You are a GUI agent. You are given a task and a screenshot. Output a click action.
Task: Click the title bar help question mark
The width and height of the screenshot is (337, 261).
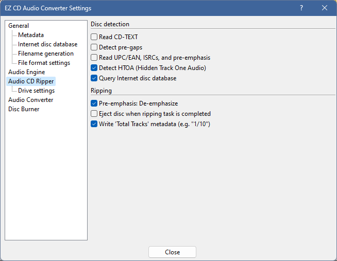(x=301, y=8)
